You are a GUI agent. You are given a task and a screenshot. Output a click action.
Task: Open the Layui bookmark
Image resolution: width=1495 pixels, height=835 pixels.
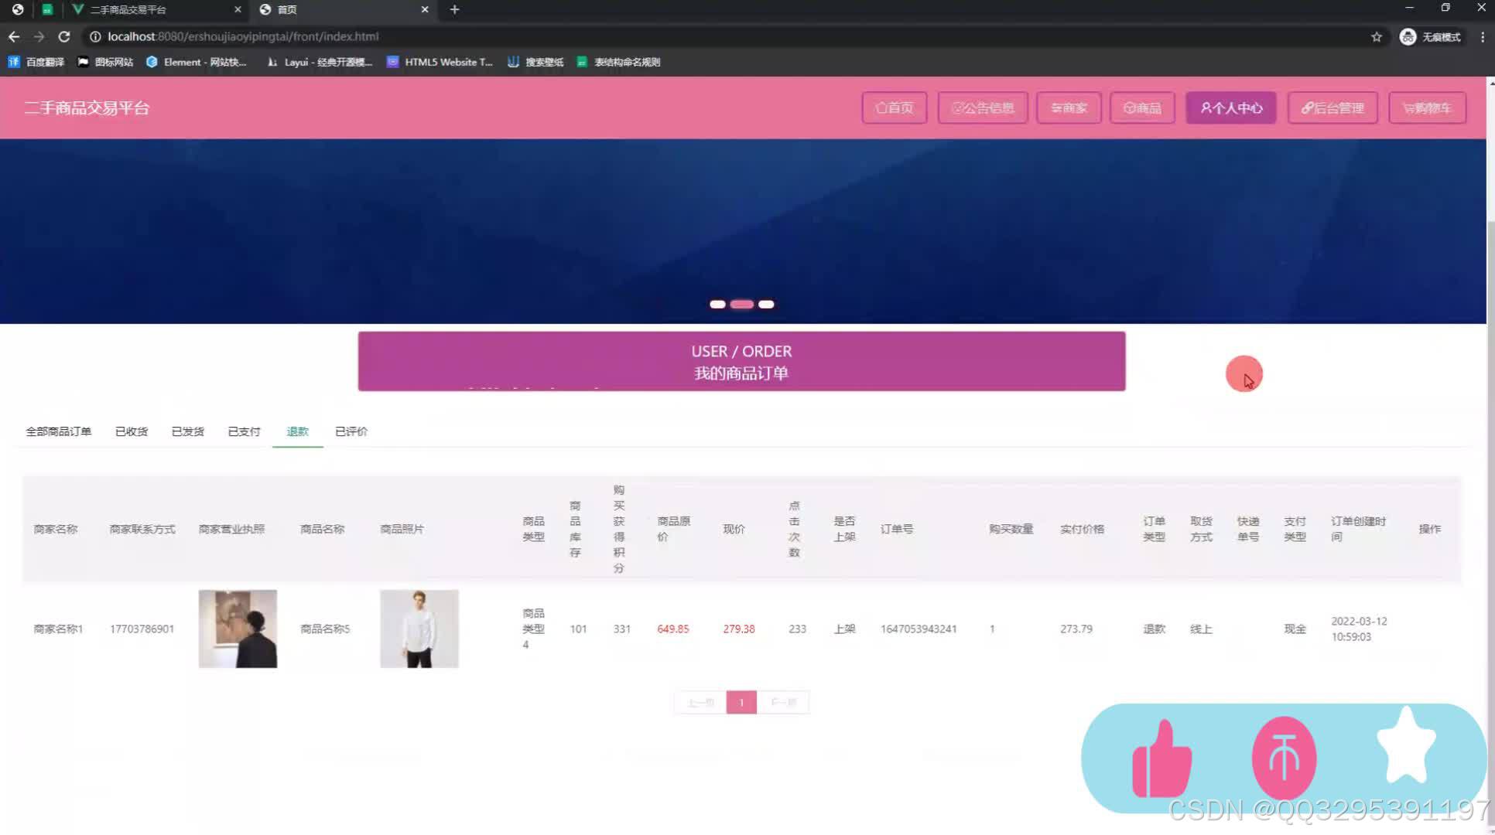click(x=320, y=62)
